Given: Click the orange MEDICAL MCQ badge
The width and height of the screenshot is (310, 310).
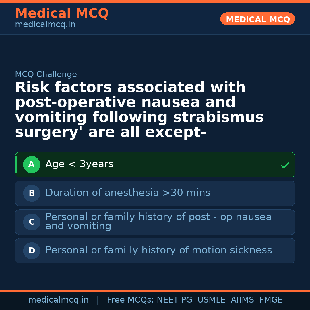Looking at the screenshot, I should coord(257,19).
